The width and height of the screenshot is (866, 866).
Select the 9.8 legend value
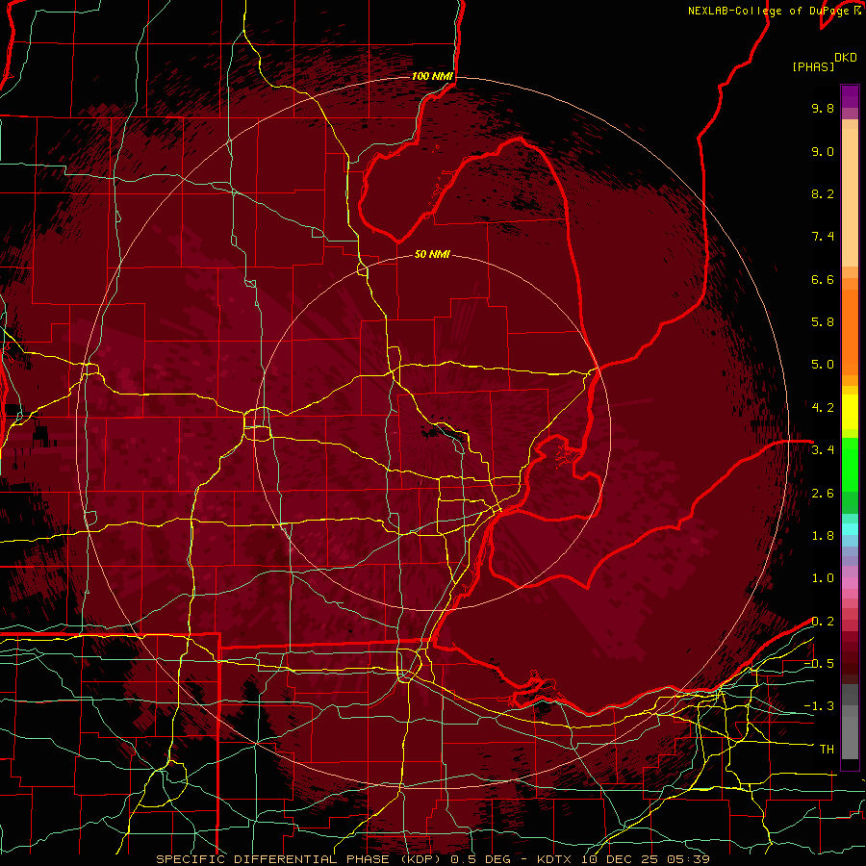pyautogui.click(x=823, y=109)
